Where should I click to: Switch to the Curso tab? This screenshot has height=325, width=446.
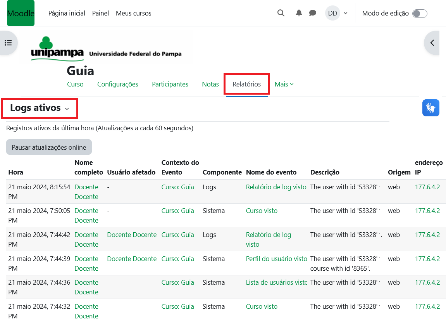point(76,84)
